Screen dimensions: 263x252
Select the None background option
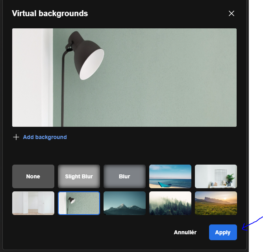[33, 176]
